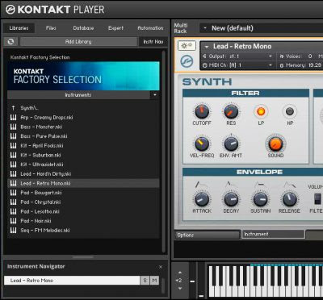This screenshot has height=300, width=323.
Task: Click the Kontakt logo in title bar
Action: (10, 10)
